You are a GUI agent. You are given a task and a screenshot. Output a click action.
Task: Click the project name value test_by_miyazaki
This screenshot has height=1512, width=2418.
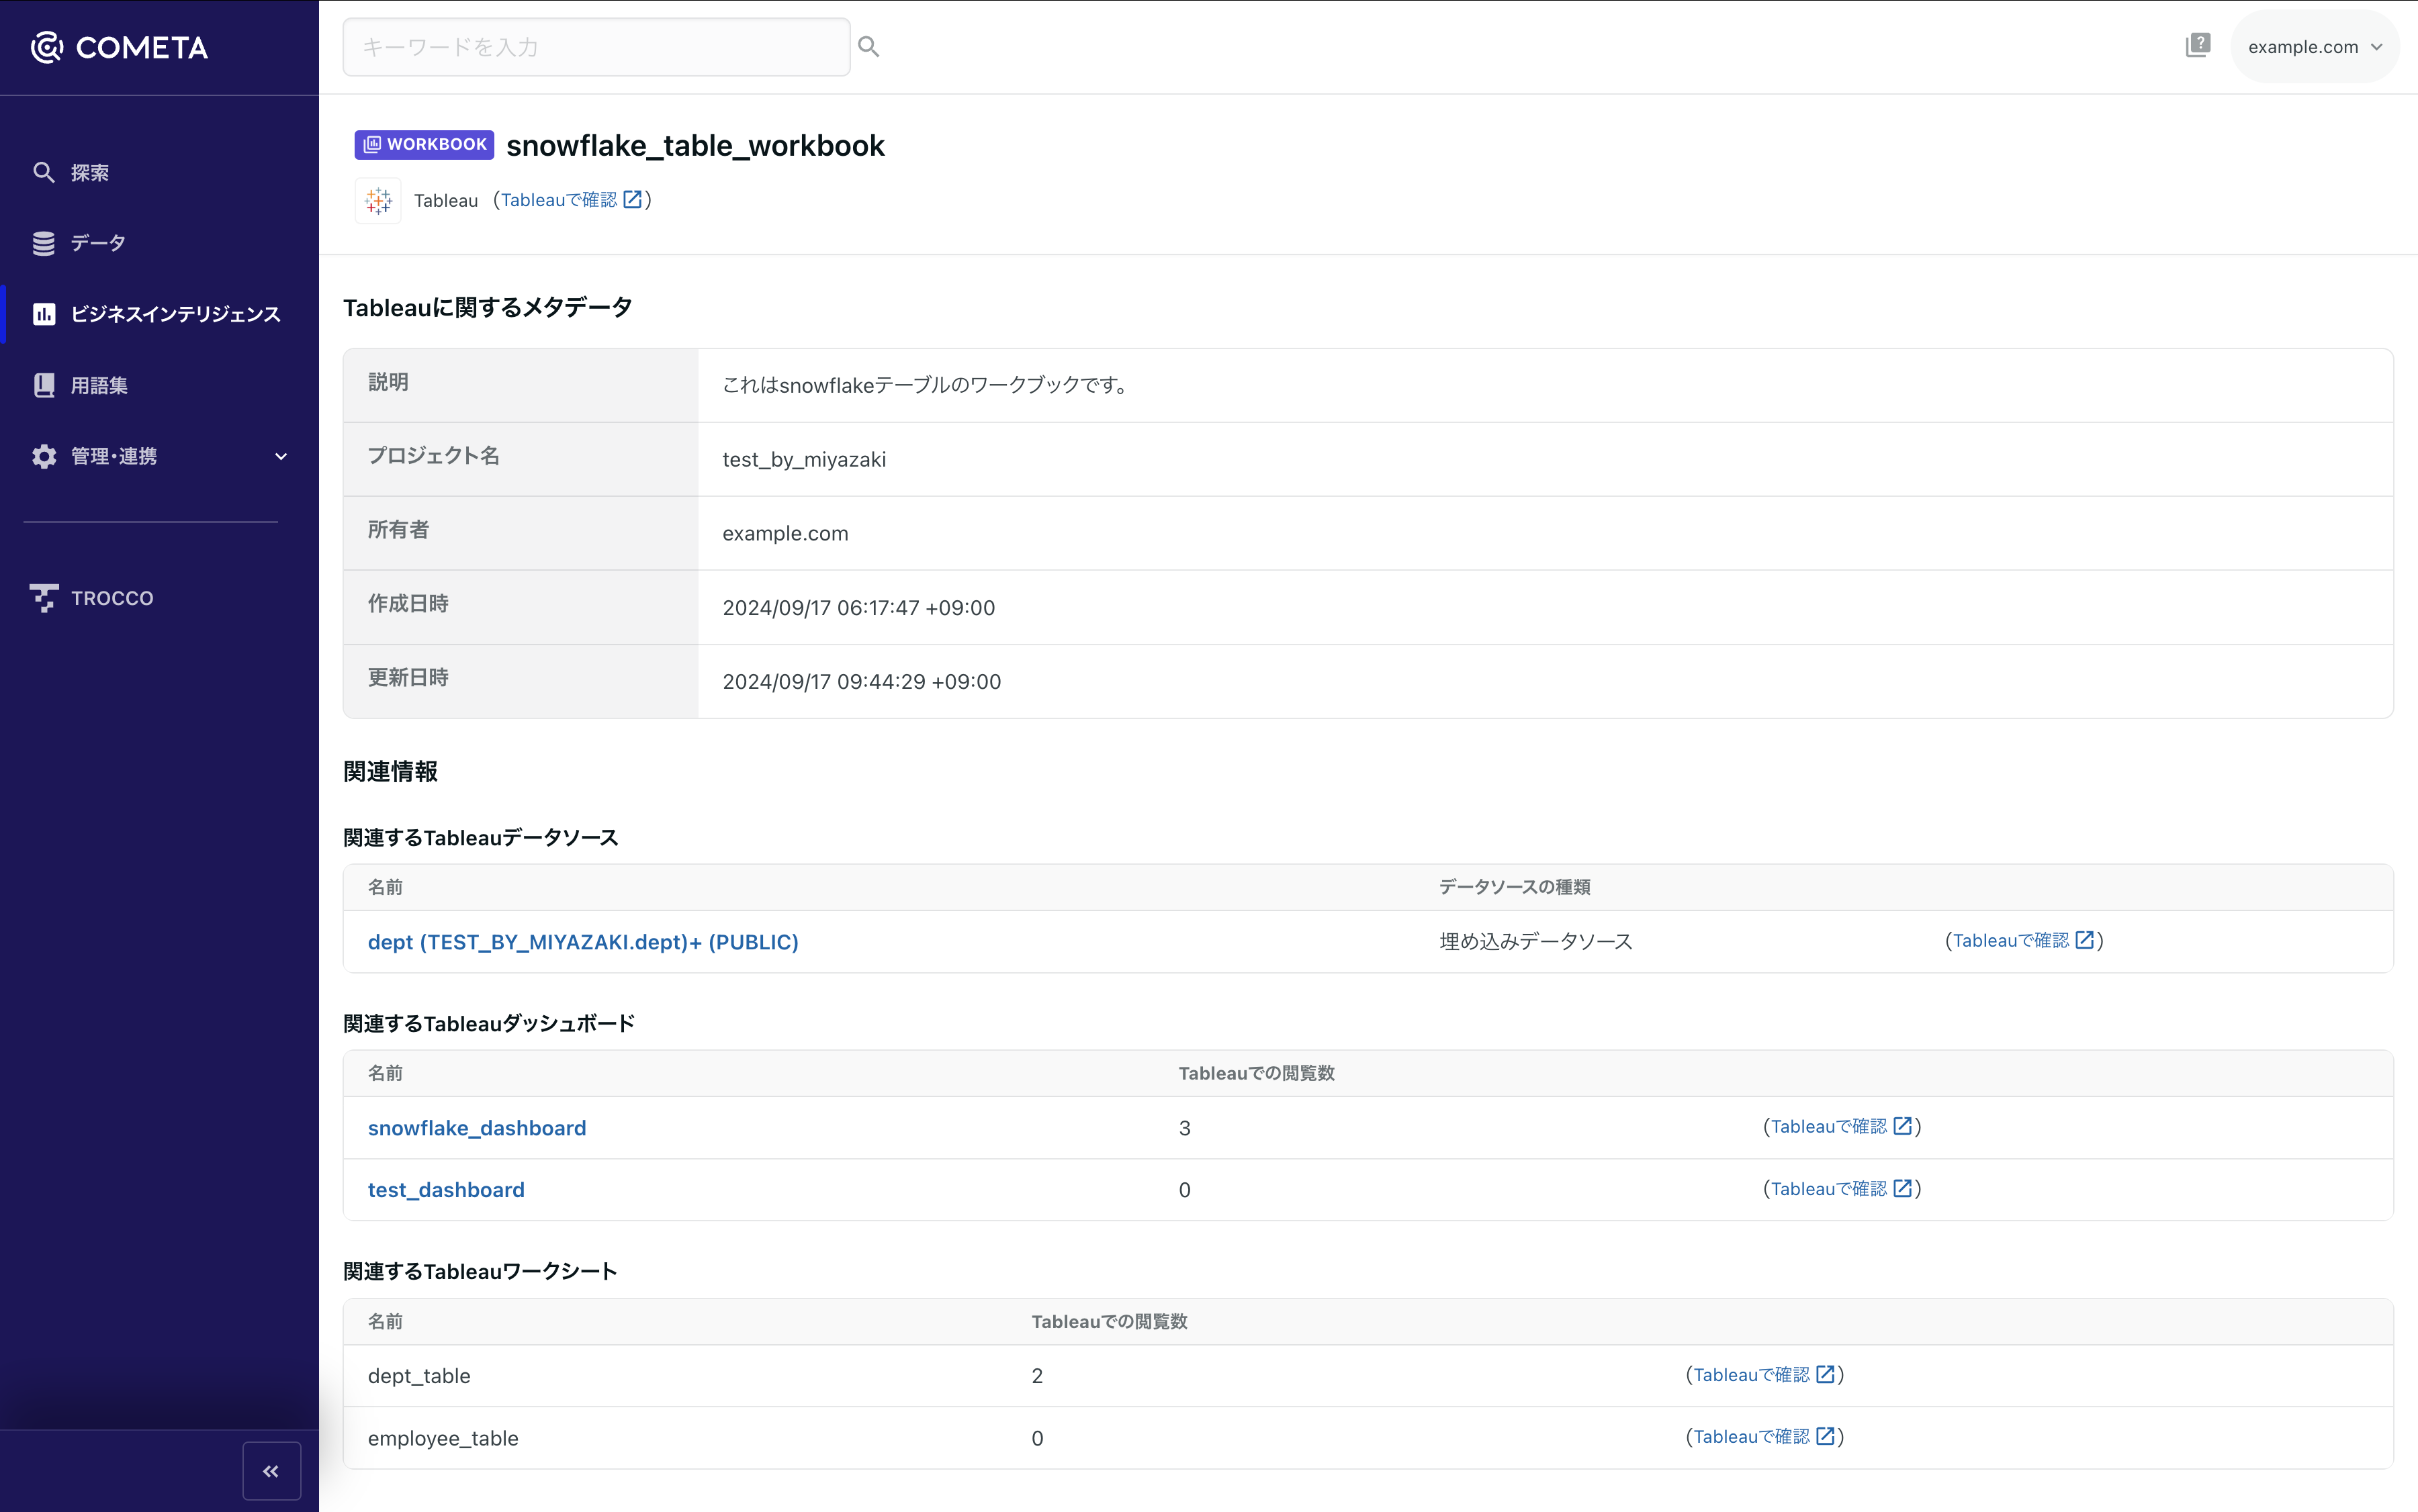805,459
